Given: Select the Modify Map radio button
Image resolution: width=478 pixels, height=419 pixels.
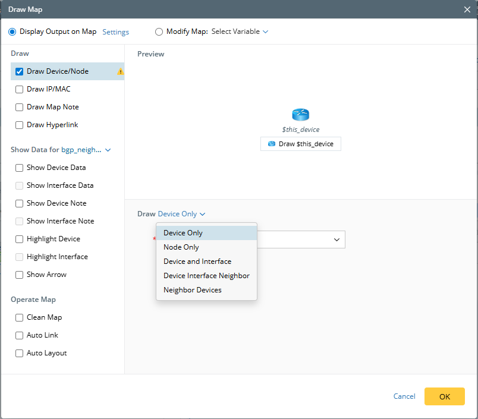Looking at the screenshot, I should pyautogui.click(x=159, y=31).
